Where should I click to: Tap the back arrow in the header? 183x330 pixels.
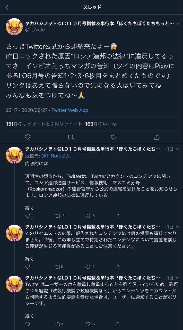pos(7,7)
